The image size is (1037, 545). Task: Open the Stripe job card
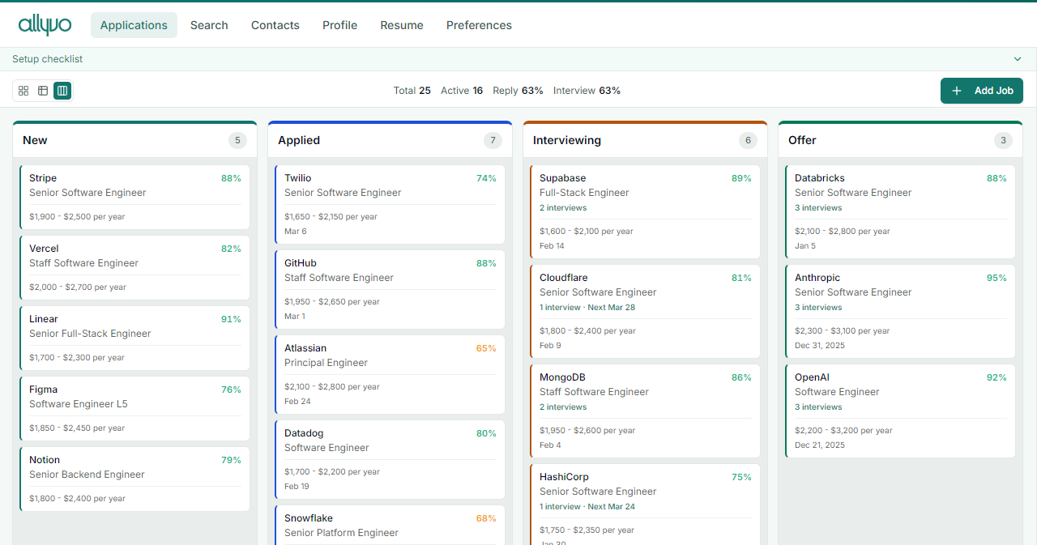[x=134, y=197]
